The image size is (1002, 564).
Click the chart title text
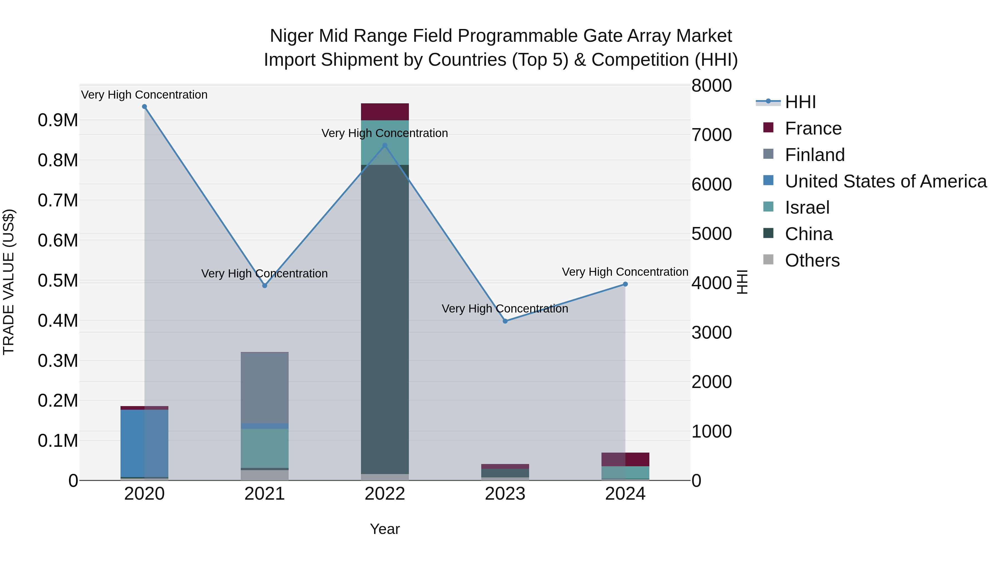[501, 47]
